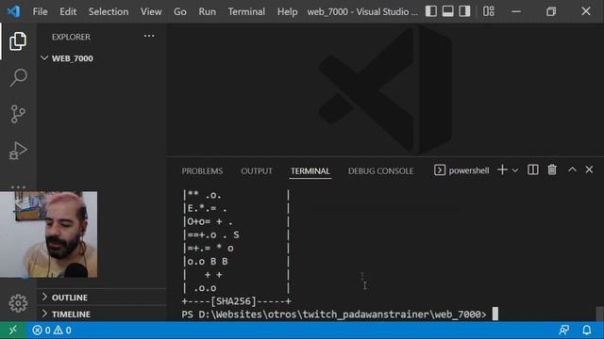Image resolution: width=604 pixels, height=339 pixels.
Task: Collapse the WEB_7000 folder section
Action: pyautogui.click(x=73, y=58)
